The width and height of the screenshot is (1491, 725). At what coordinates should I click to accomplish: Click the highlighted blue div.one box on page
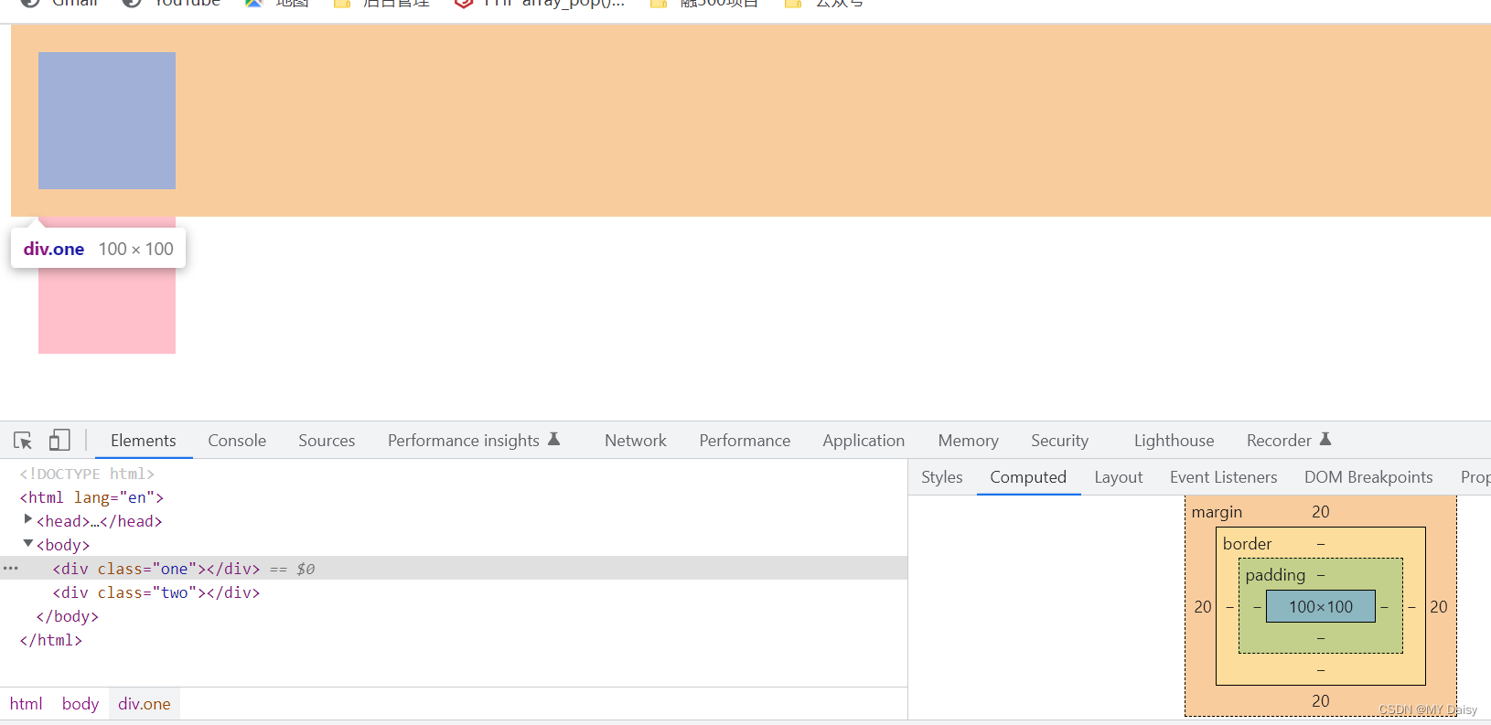point(107,121)
